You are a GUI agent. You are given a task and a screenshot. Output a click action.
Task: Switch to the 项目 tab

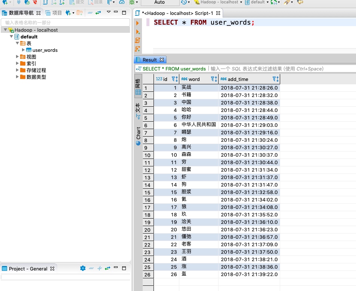click(x=54, y=13)
